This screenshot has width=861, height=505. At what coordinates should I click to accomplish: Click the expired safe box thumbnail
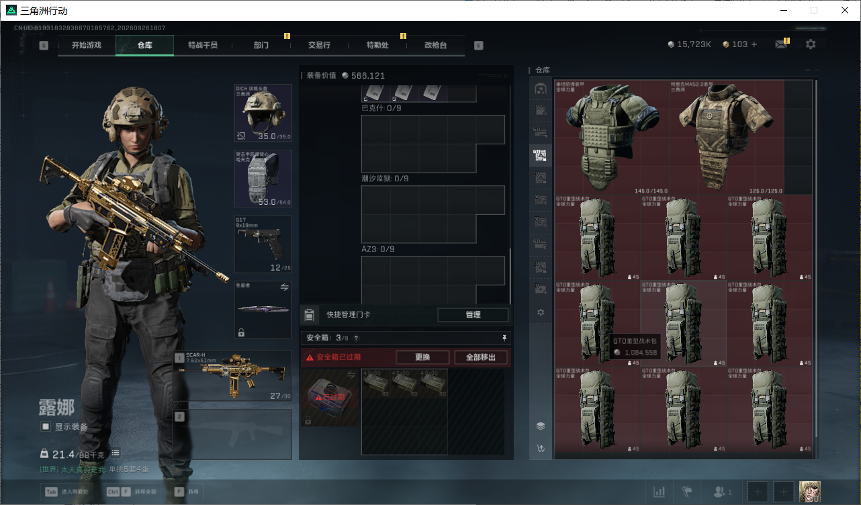tap(330, 397)
